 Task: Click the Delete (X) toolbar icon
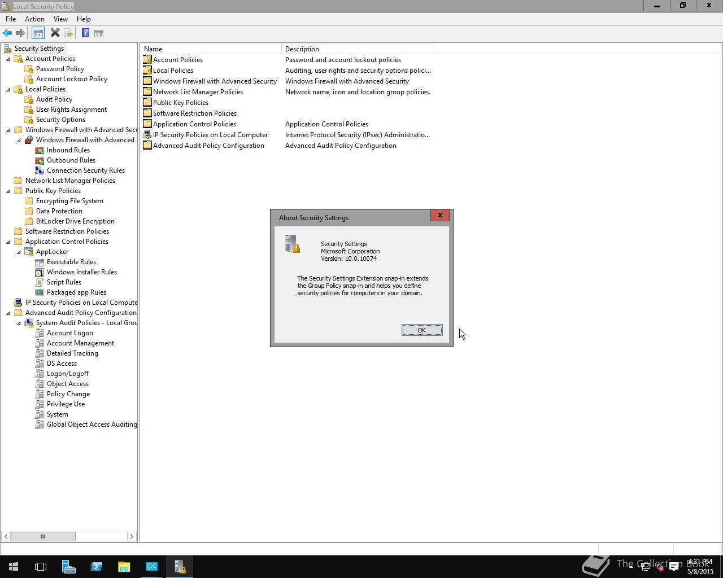(x=55, y=33)
